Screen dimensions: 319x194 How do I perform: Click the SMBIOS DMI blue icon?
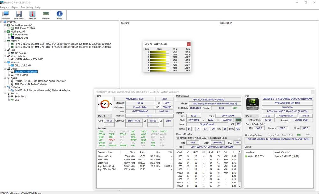point(12,38)
